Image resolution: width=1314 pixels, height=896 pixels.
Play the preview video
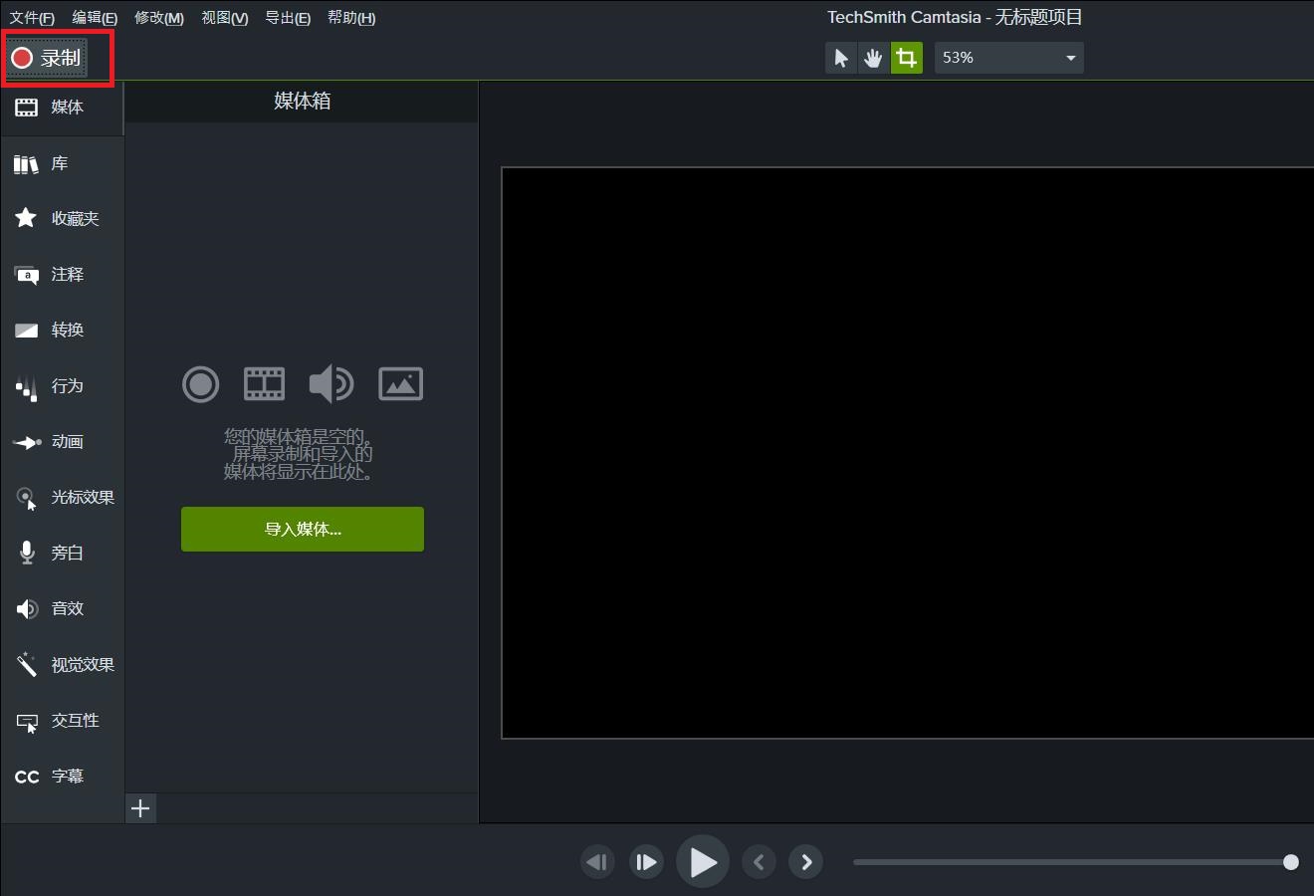pyautogui.click(x=703, y=862)
